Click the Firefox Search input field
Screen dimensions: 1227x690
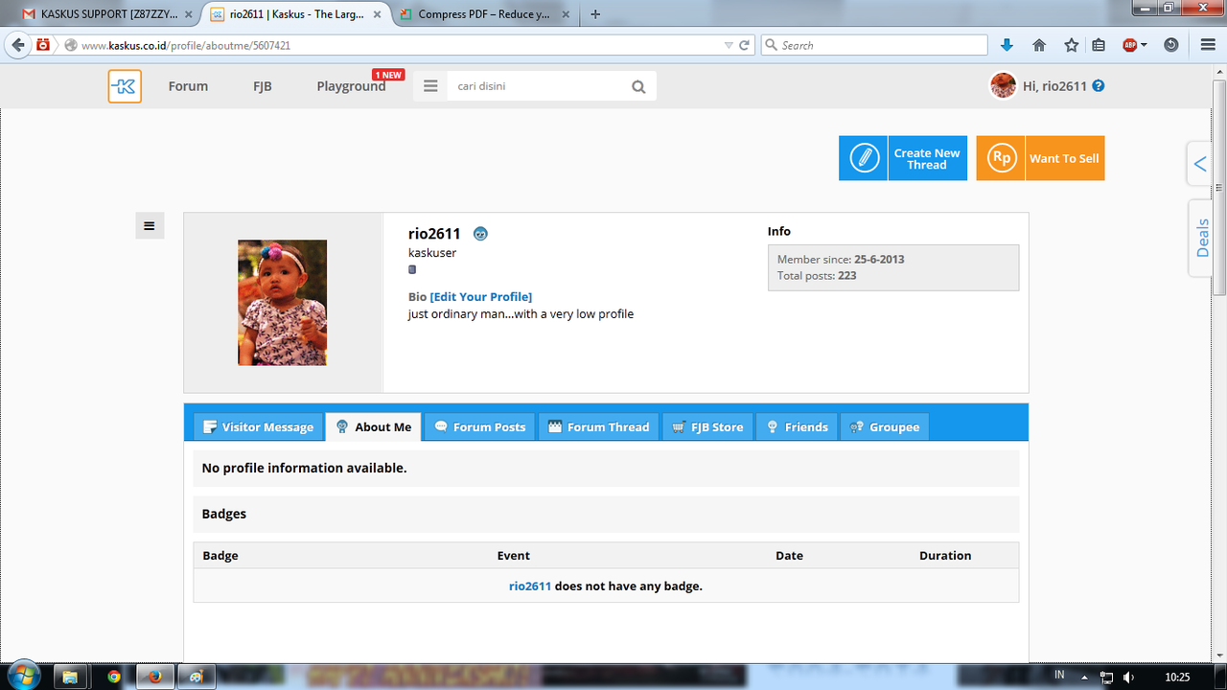(874, 45)
